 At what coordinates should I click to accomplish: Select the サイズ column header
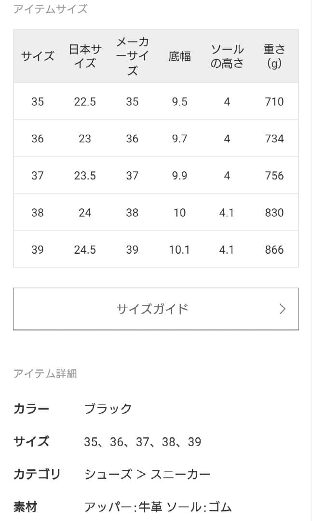click(x=38, y=55)
